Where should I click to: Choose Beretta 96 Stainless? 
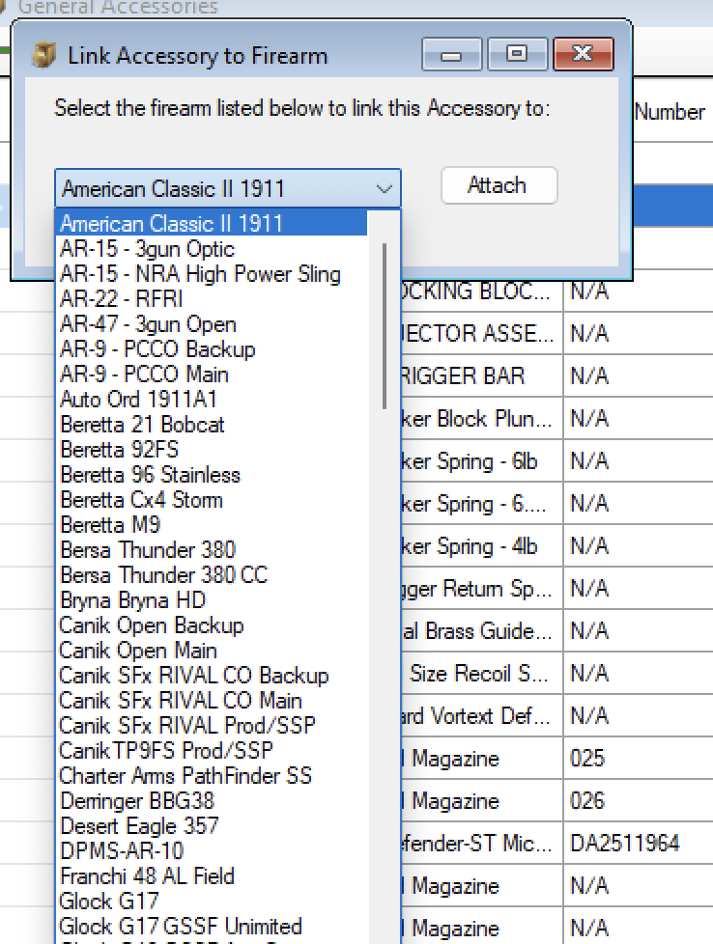pyautogui.click(x=212, y=474)
